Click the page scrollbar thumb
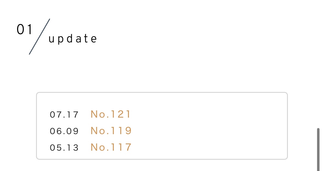 318,150
